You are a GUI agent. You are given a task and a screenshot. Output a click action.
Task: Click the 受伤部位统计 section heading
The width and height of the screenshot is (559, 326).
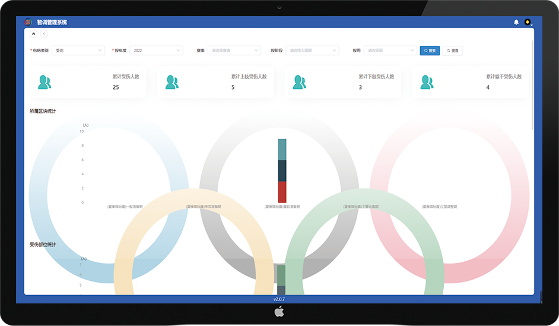43,245
